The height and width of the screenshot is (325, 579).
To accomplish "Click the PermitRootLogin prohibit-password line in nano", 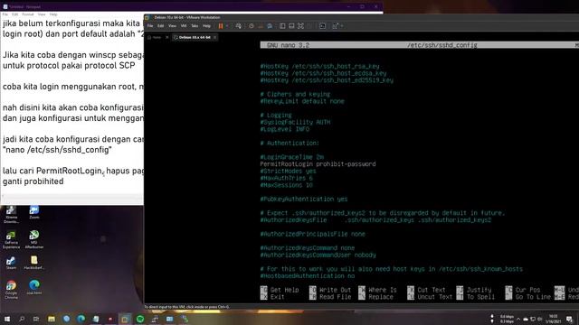I will click(x=318, y=164).
